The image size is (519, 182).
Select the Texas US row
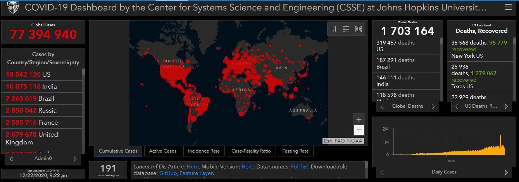tap(481, 77)
